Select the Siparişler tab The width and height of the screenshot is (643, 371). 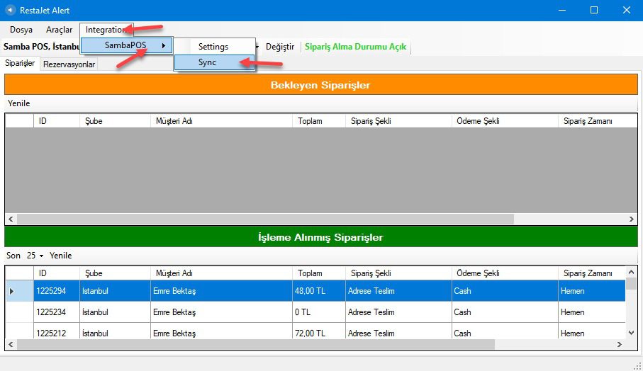(20, 64)
